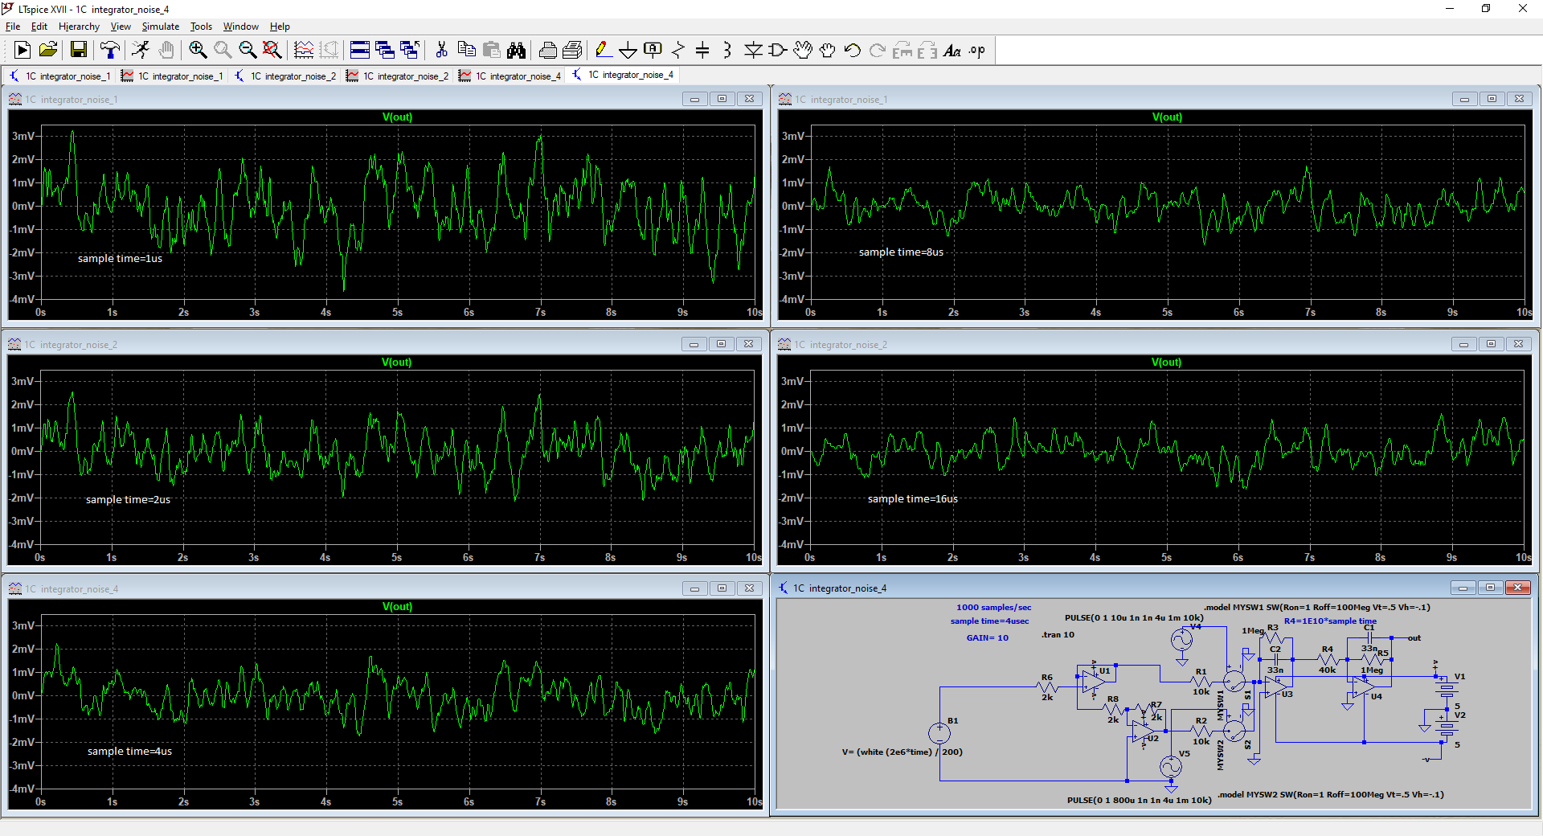Click the white noise voltage source B1
The image size is (1543, 836).
click(939, 732)
